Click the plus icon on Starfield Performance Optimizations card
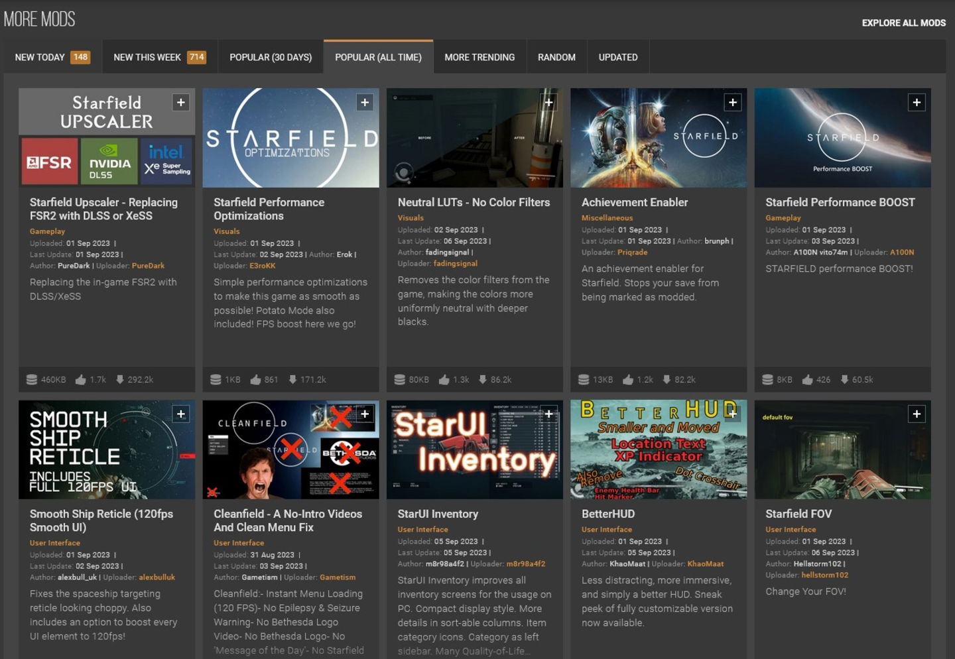Image resolution: width=955 pixels, height=659 pixels. click(x=365, y=102)
